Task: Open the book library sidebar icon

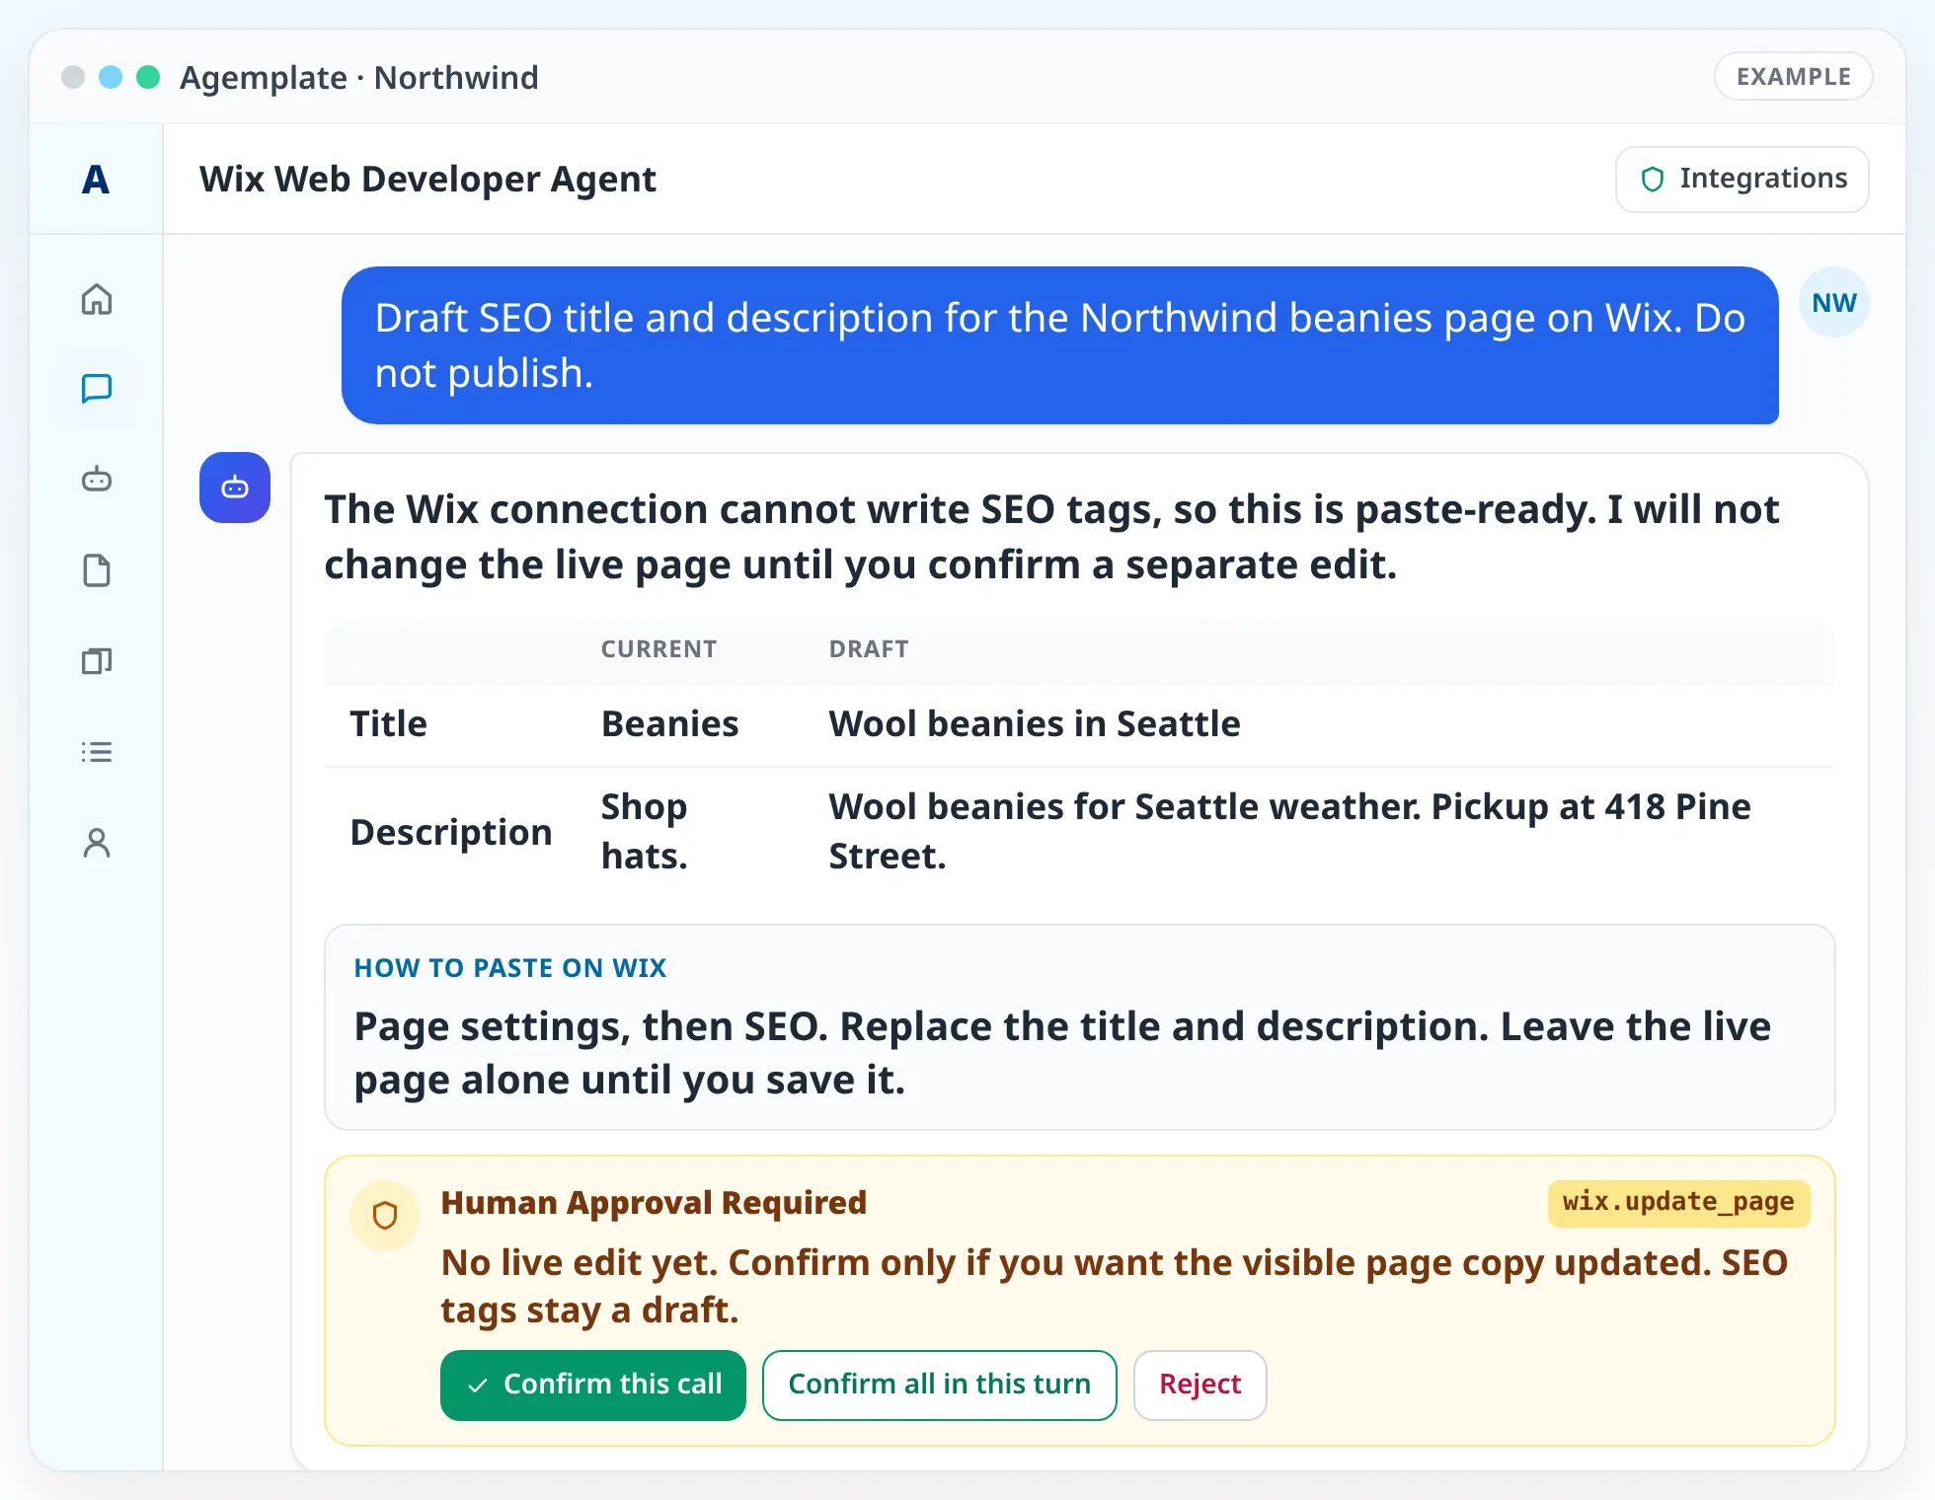Action: [x=97, y=661]
